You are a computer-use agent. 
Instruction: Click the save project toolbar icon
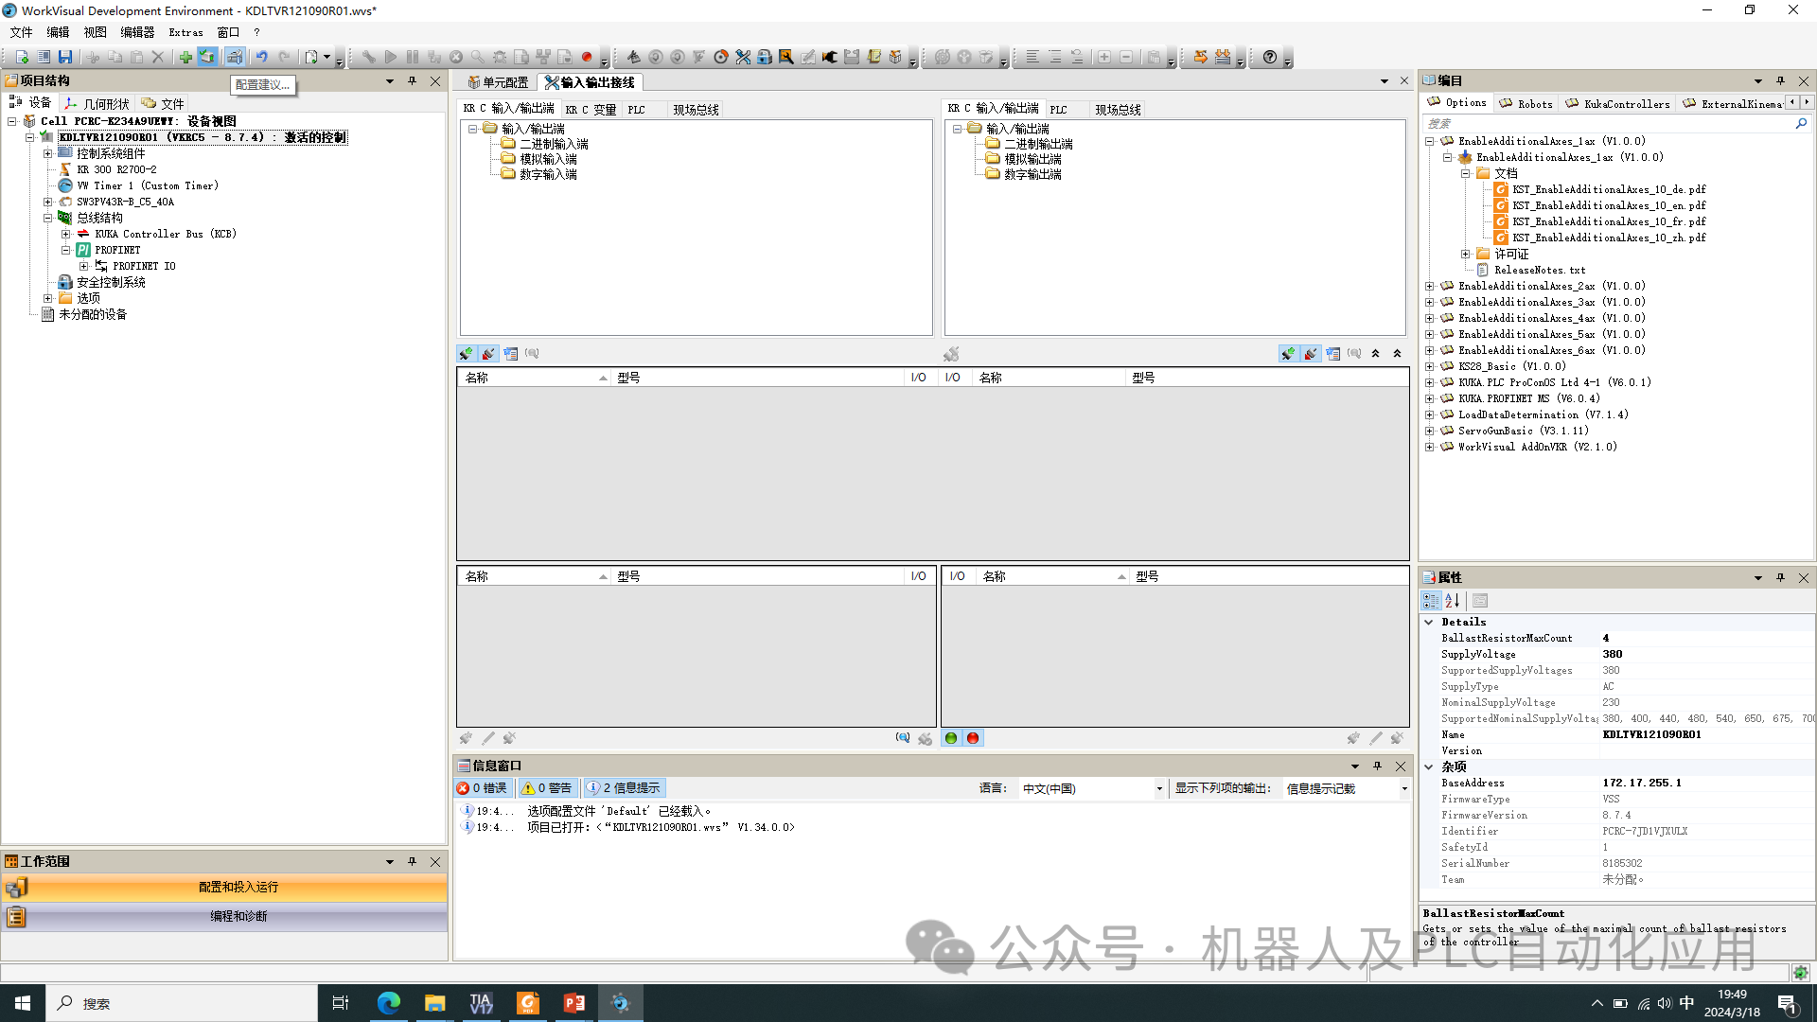point(65,57)
